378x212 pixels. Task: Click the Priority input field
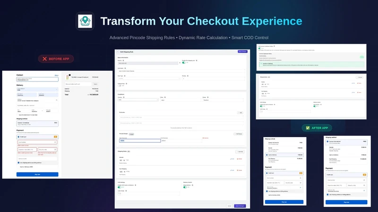point(214,79)
